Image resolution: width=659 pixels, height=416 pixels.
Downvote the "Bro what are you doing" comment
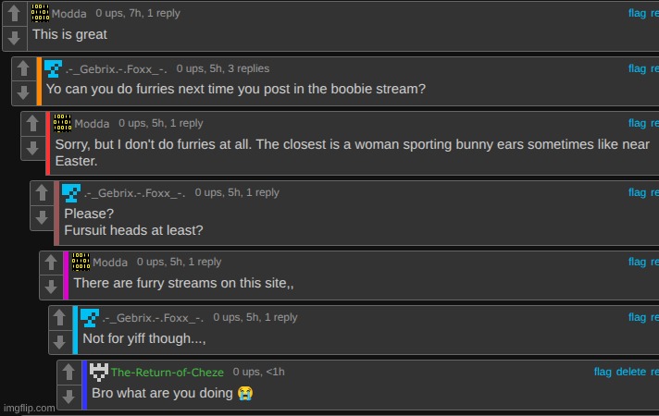68,398
